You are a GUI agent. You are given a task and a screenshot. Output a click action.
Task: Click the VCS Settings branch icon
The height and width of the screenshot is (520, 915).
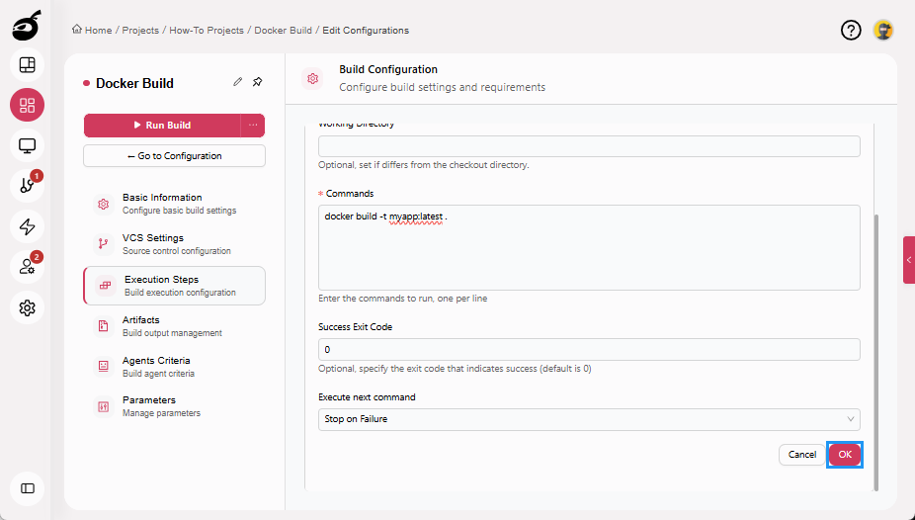tap(104, 244)
